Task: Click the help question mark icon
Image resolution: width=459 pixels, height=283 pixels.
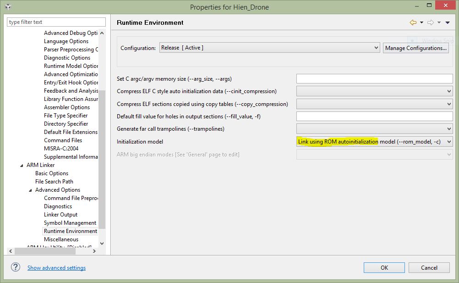Action: click(16, 267)
